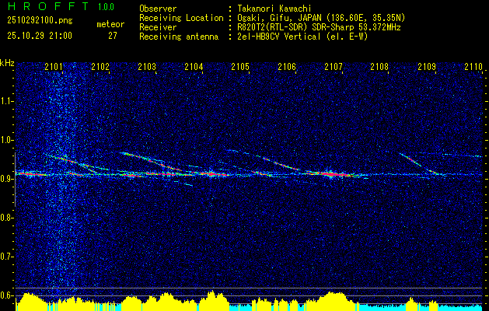Click the Receiving antenna label
This screenshot has height=311, width=489.
(179, 37)
